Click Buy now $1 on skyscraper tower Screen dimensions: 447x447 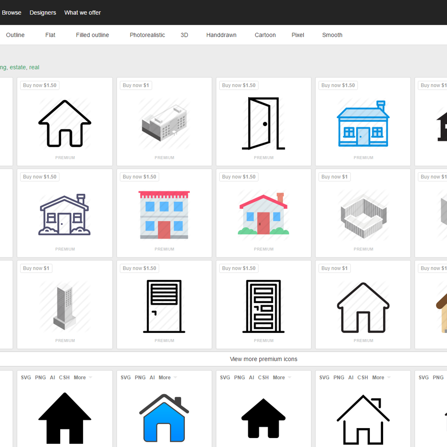point(36,268)
